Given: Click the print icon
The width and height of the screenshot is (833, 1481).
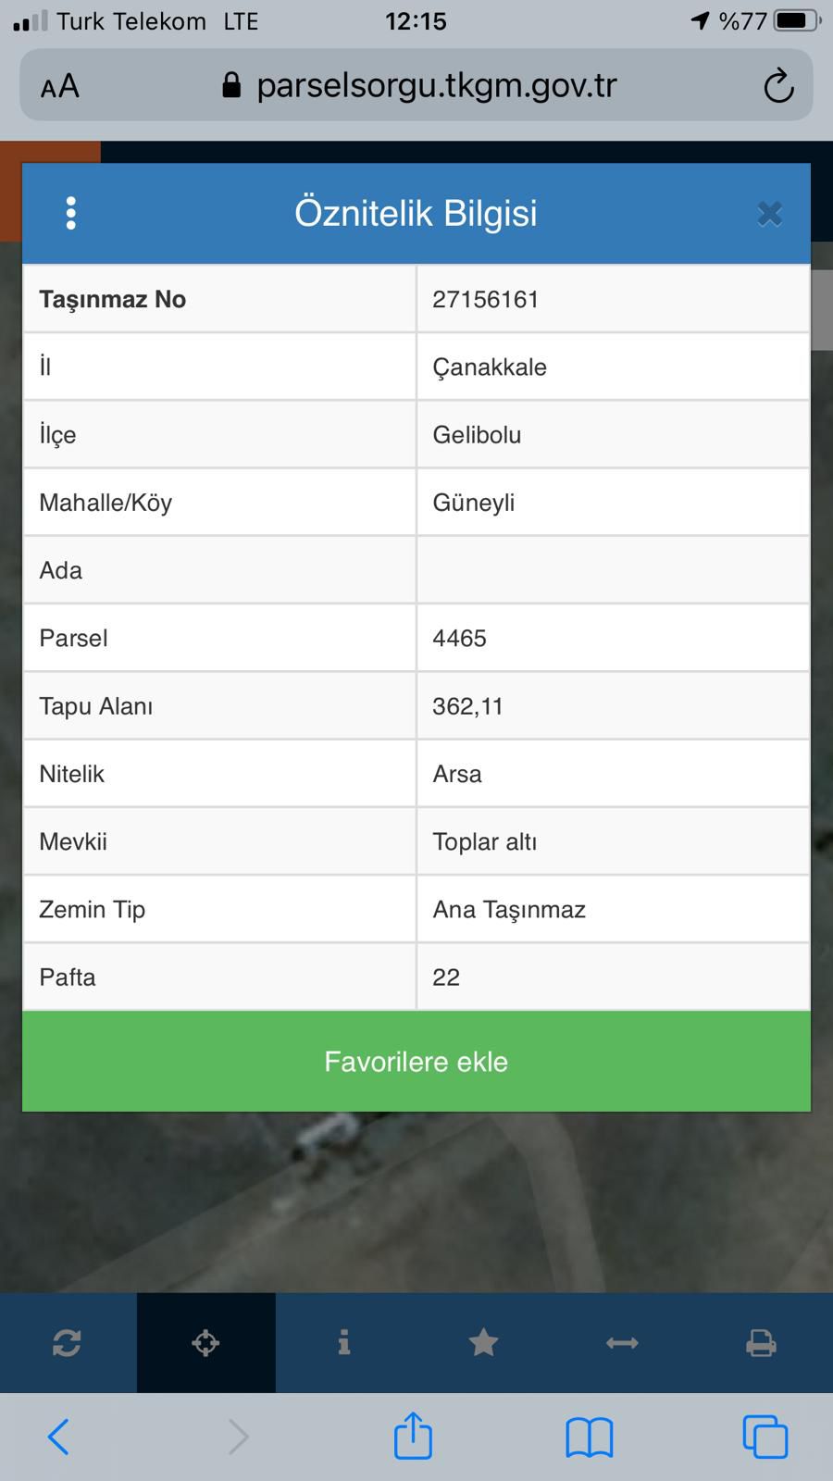Looking at the screenshot, I should click(761, 1342).
